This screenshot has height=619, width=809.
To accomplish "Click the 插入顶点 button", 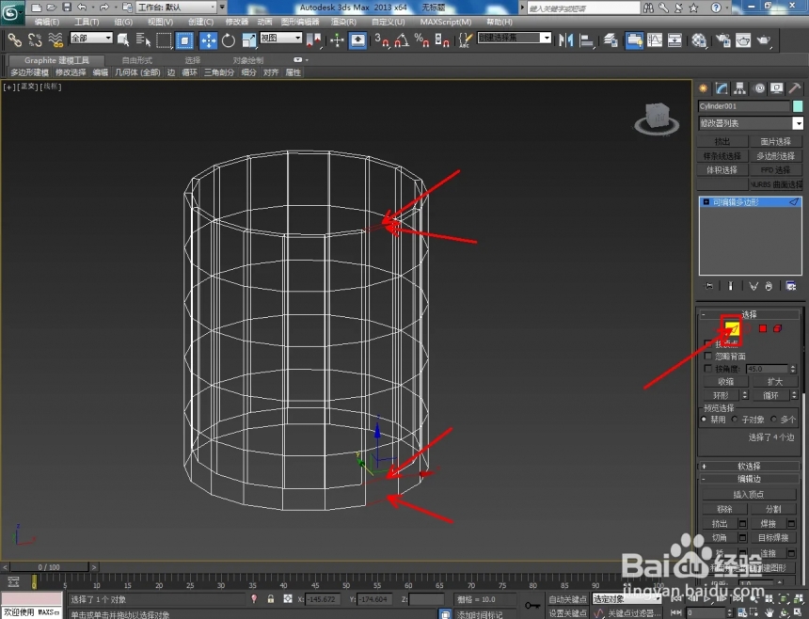I will pyautogui.click(x=749, y=494).
